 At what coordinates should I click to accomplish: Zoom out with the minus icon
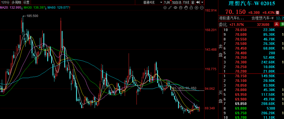(202, 8)
